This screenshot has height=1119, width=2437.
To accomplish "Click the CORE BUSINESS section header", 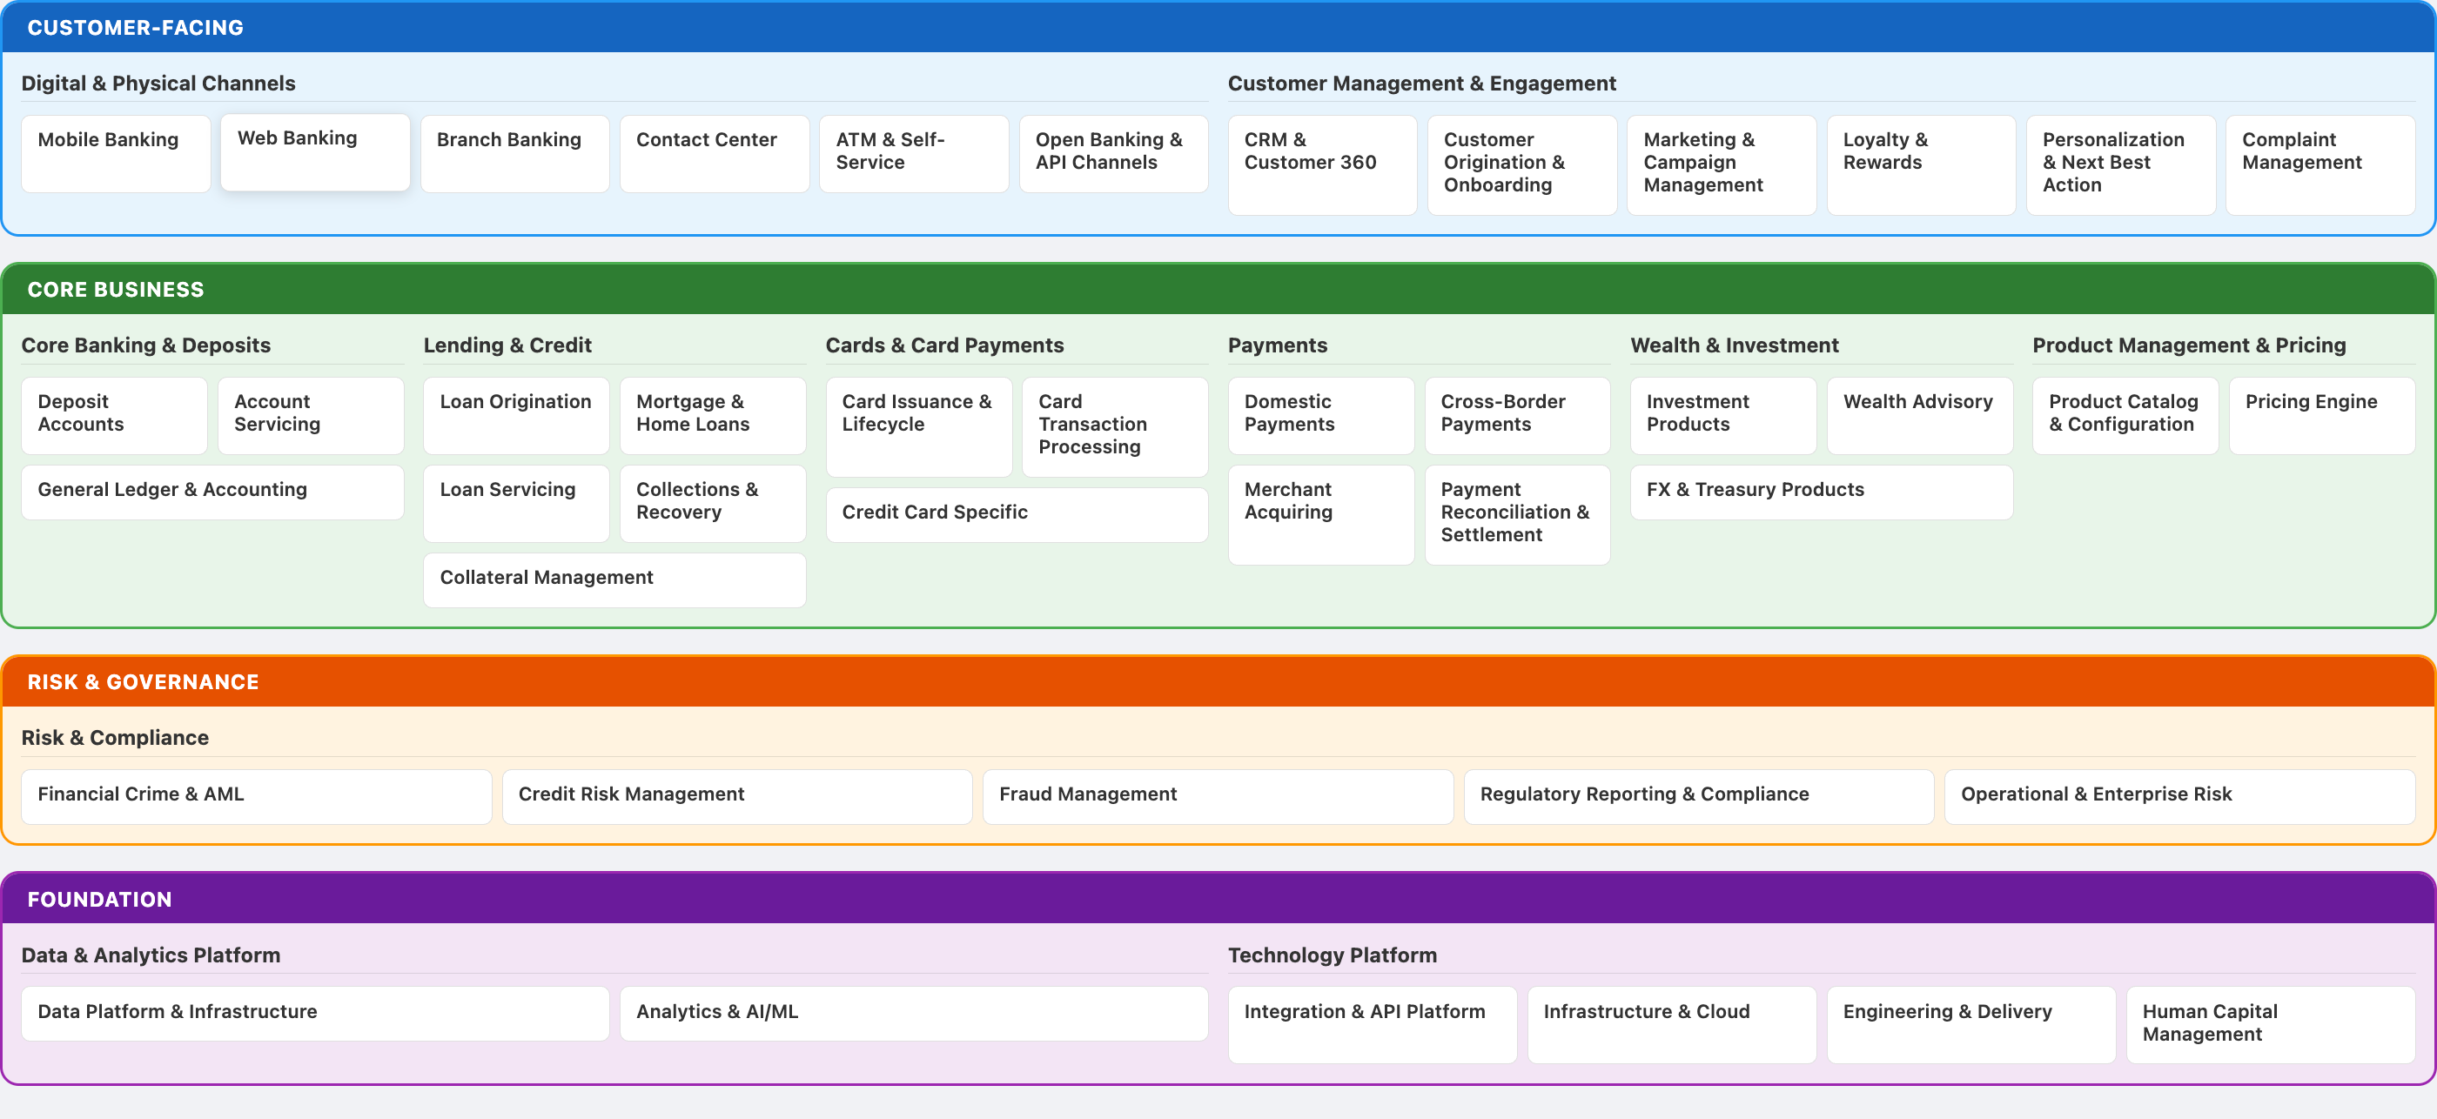I will pyautogui.click(x=115, y=290).
